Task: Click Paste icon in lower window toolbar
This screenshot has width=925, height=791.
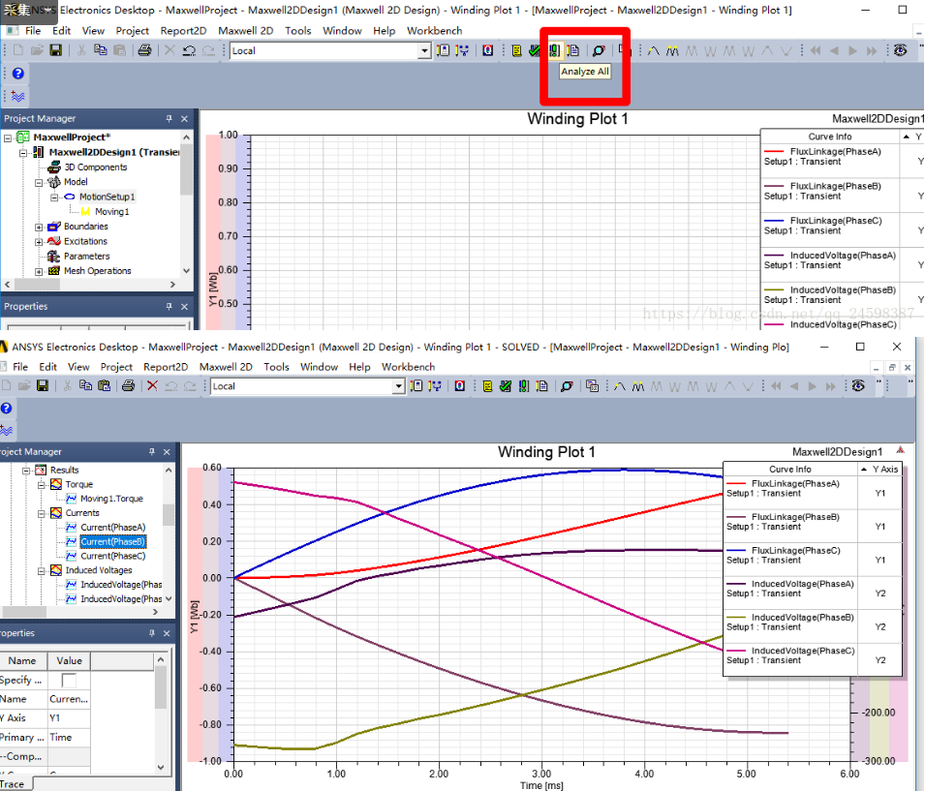Action: click(104, 385)
